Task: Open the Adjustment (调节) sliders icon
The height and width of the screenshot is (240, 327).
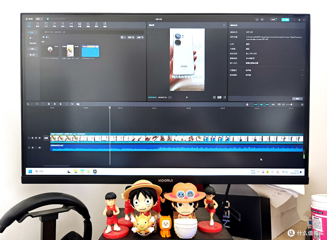Action: click(x=96, y=25)
